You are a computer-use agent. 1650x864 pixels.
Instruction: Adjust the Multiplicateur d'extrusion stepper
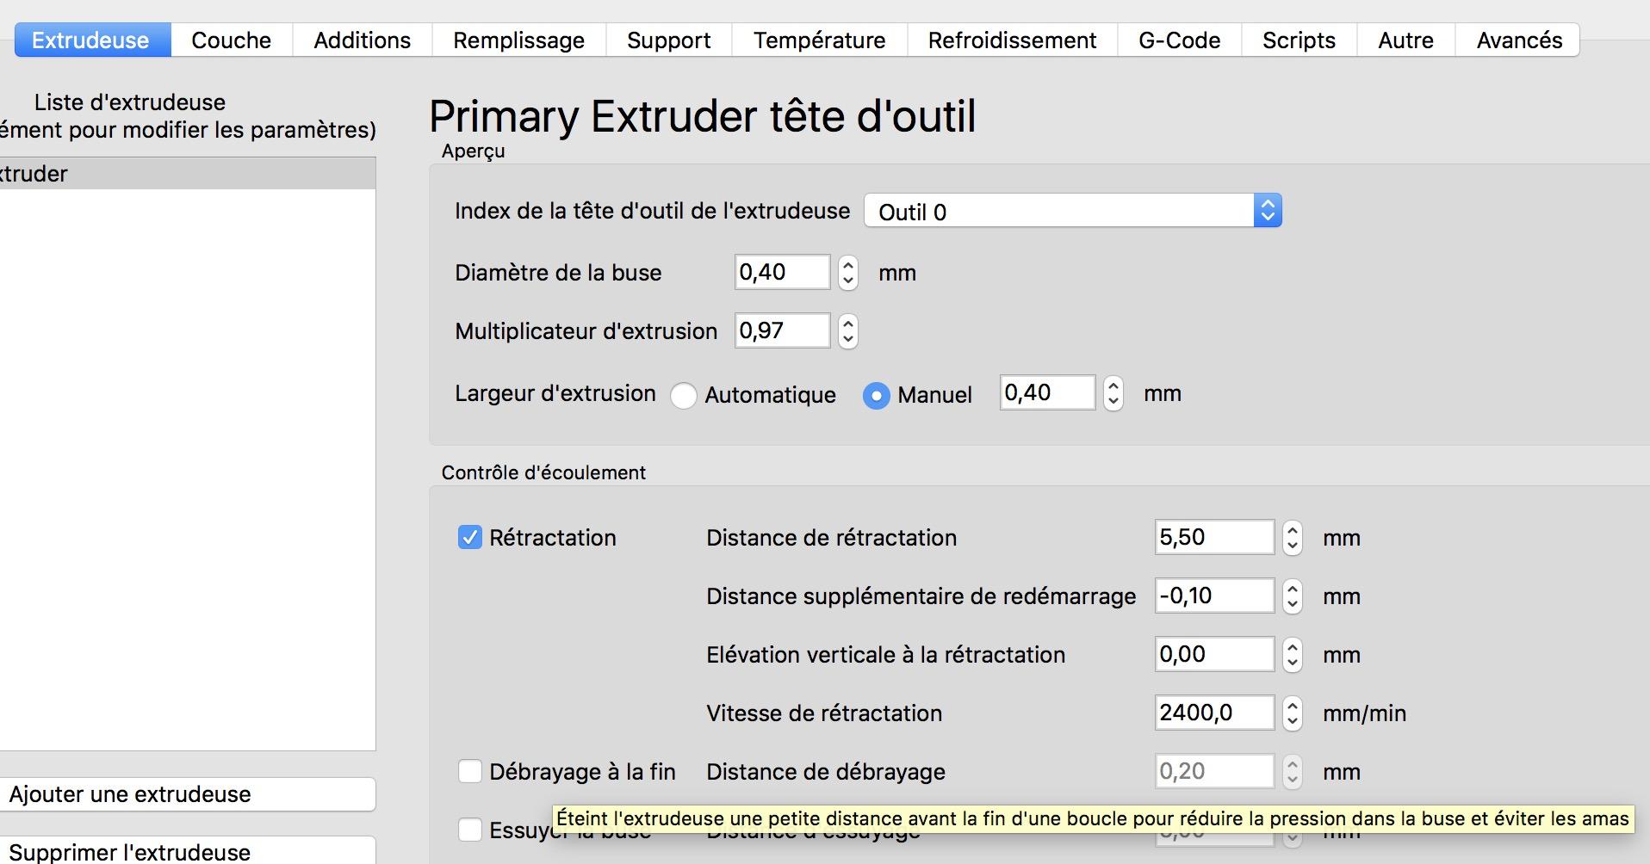[848, 331]
